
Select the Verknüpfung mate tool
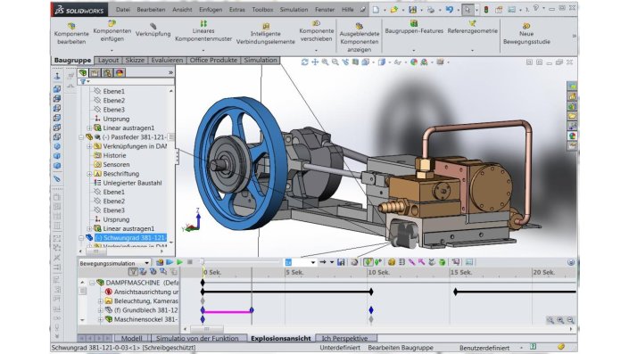point(153,30)
